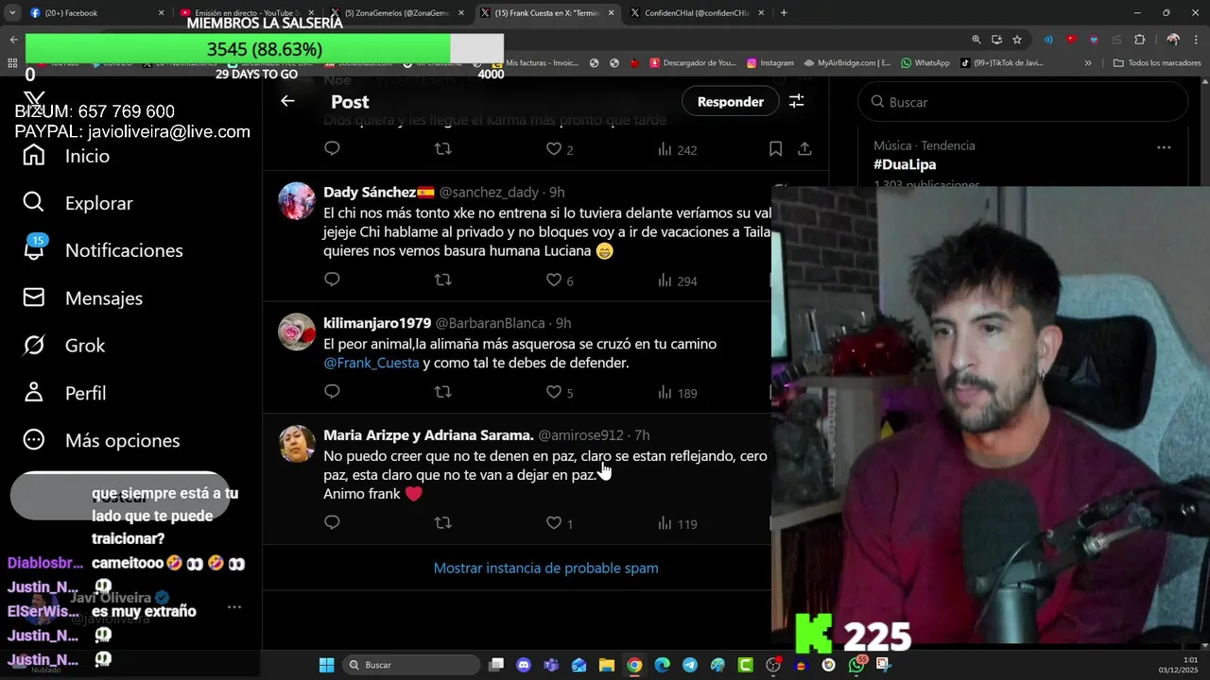The width and height of the screenshot is (1210, 680).
Task: Click the Windows taskbar Buscar box
Action: (410, 665)
